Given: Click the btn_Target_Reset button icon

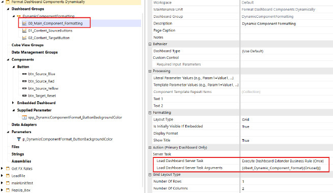Looking at the screenshot, I should coord(24,95).
